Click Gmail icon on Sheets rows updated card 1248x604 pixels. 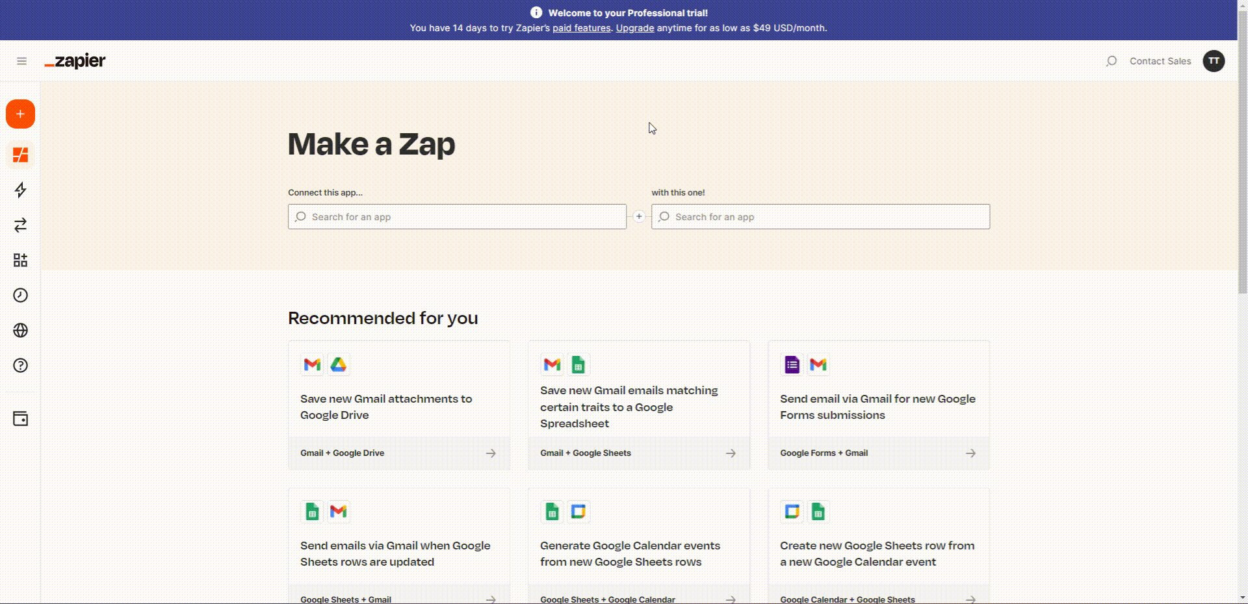(x=338, y=512)
